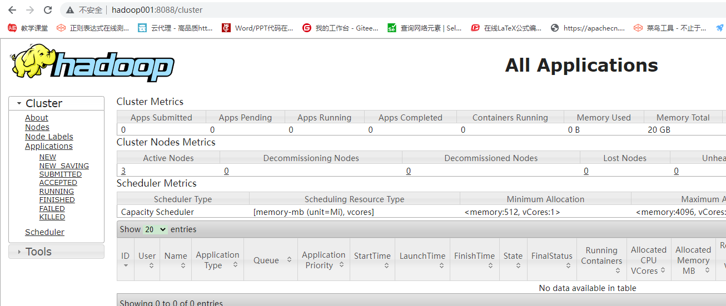Sort table by Application Priority column
This screenshot has width=726, height=306.
324,259
